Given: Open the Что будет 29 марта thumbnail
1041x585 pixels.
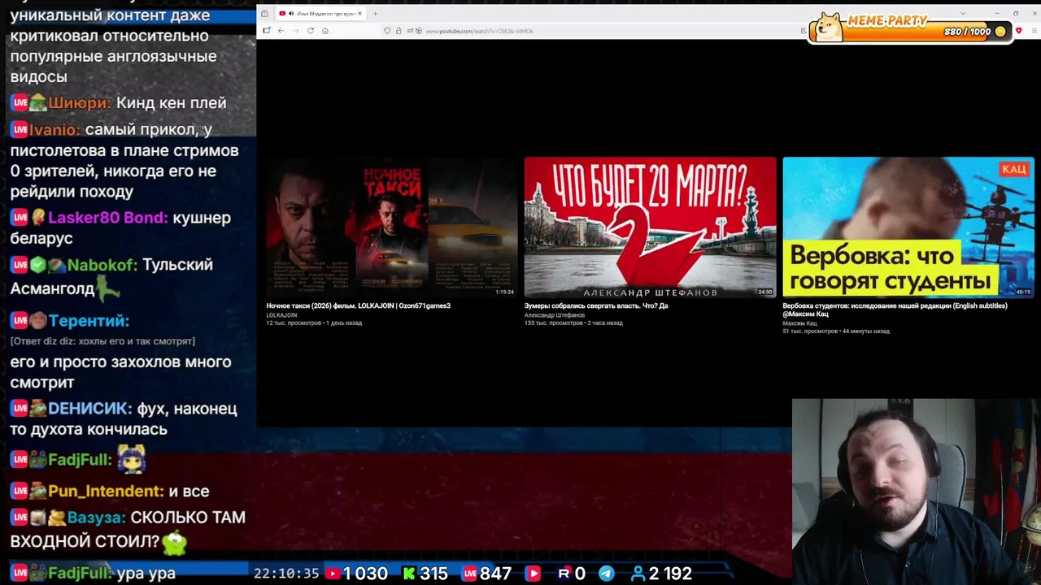Looking at the screenshot, I should point(650,227).
